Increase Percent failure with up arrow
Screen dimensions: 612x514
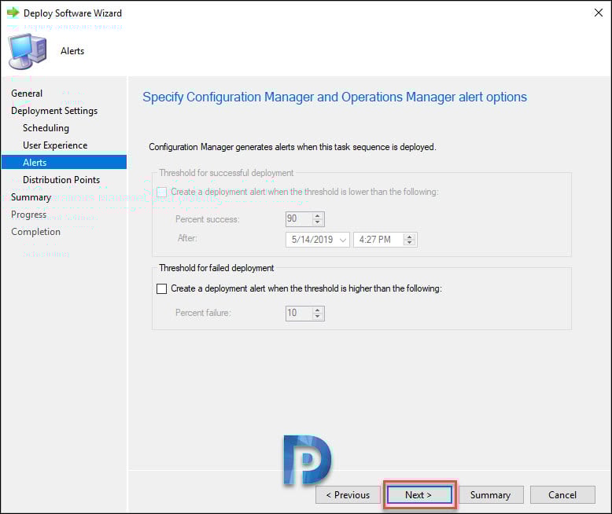tap(318, 310)
